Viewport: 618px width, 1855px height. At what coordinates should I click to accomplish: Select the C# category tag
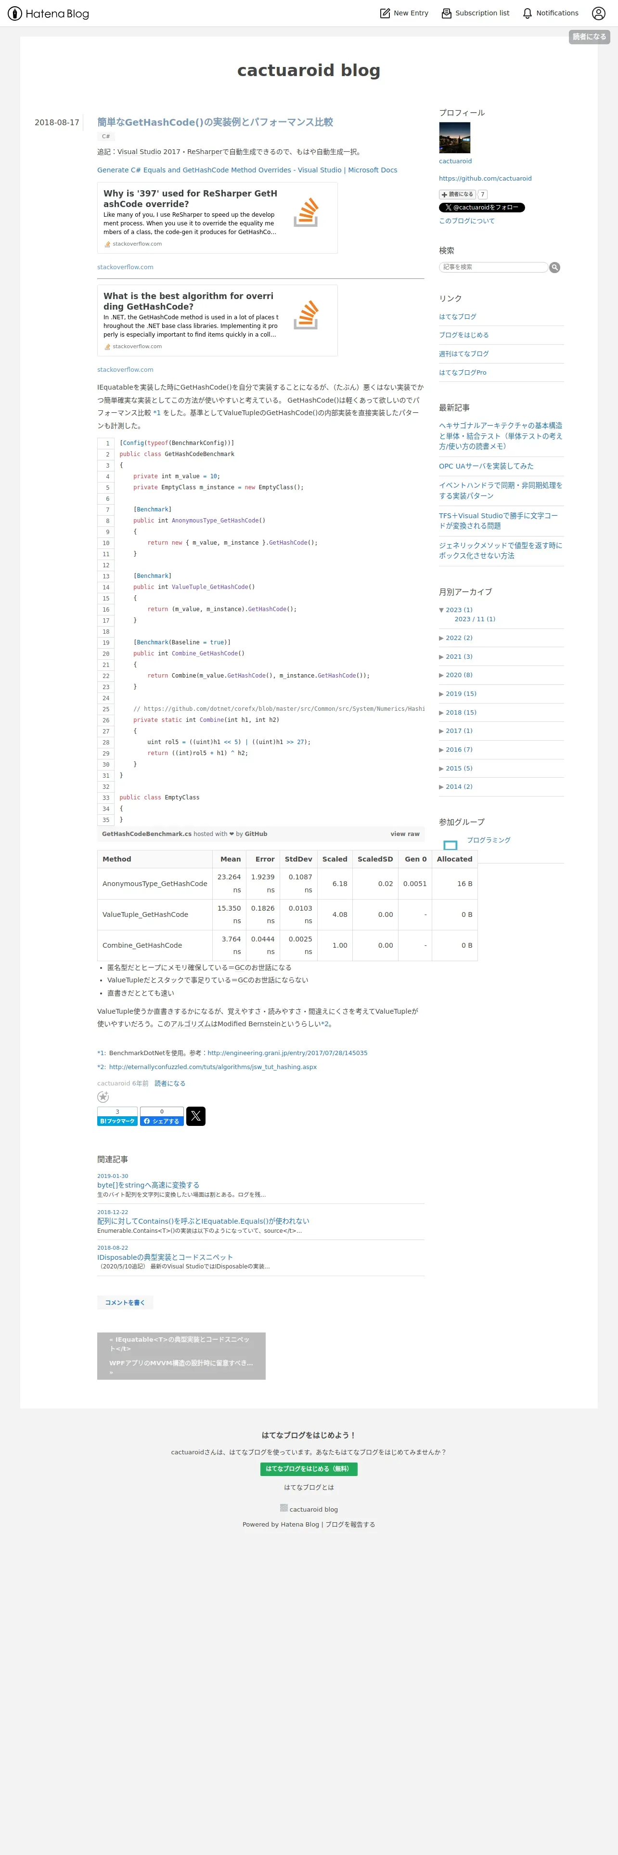[x=106, y=136]
